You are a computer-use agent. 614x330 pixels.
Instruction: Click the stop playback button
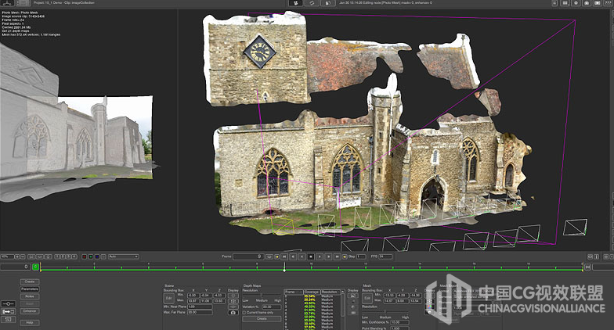[311, 256]
